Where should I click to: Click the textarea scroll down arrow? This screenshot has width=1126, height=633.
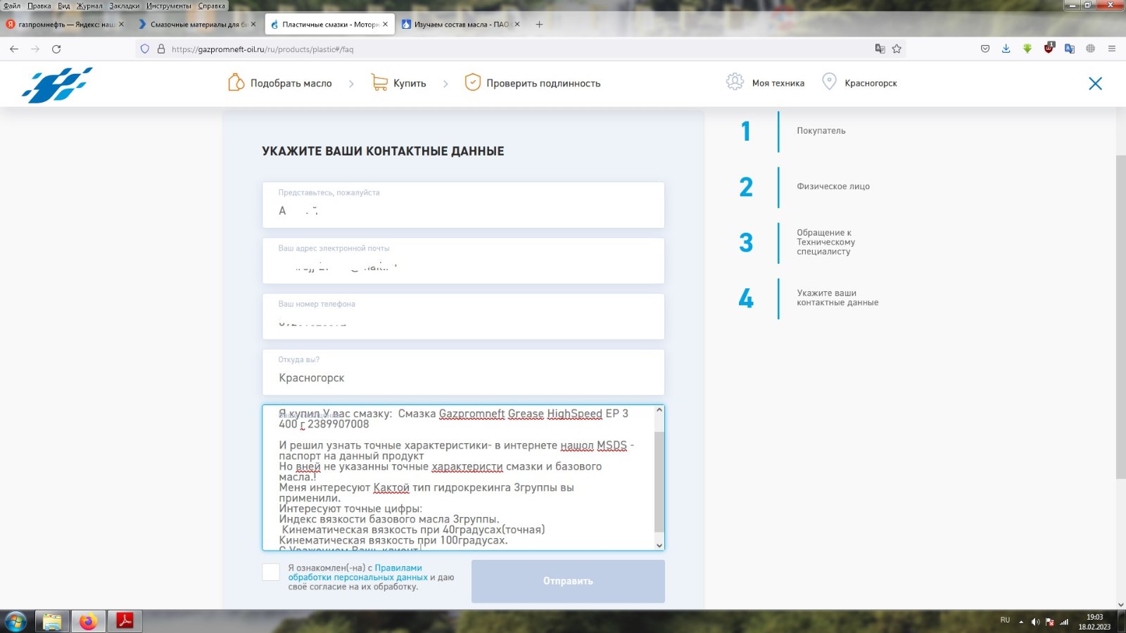tap(659, 545)
